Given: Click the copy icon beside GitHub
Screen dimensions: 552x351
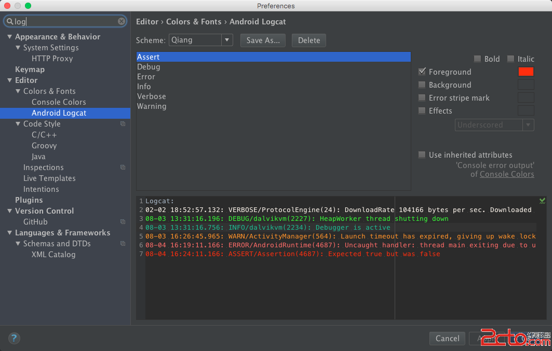Looking at the screenshot, I should (123, 222).
